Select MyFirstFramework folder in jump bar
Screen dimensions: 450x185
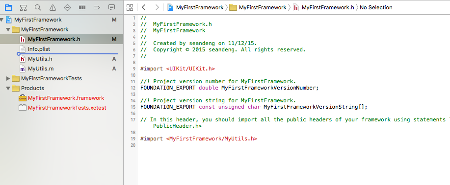[x=258, y=7]
